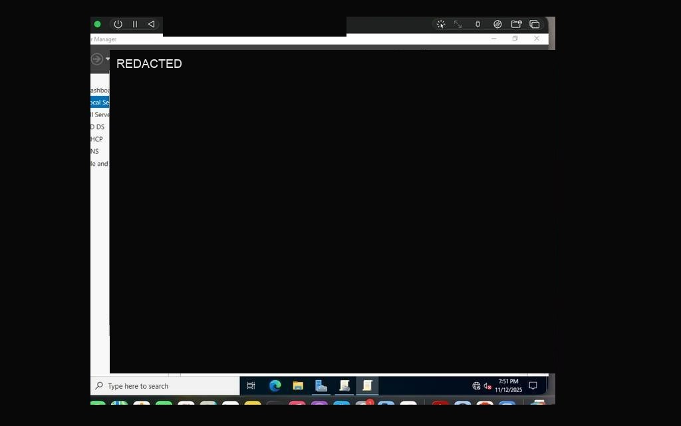Launch Microsoft Edge from the taskbar

(x=275, y=385)
